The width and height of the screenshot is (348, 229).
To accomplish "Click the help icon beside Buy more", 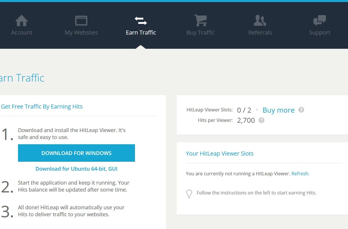I will 301,110.
